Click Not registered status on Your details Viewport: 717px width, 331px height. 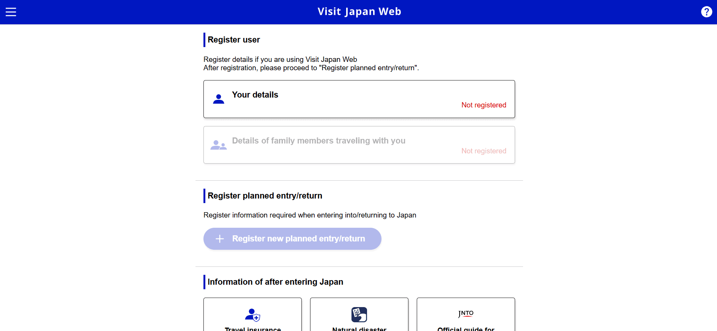(484, 105)
